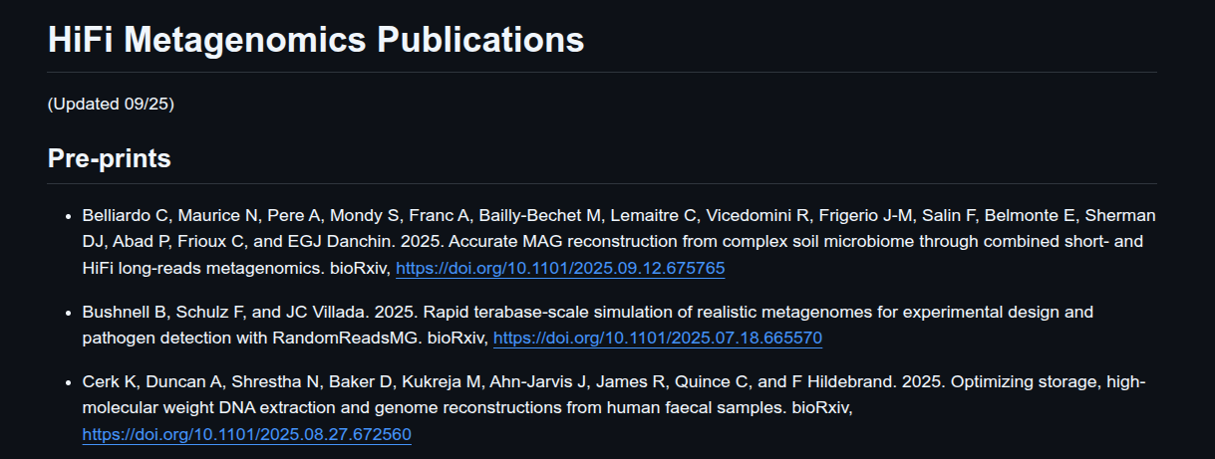The height and width of the screenshot is (459, 1215).
Task: Click the bullet point before Cerk entry
Action: point(68,383)
